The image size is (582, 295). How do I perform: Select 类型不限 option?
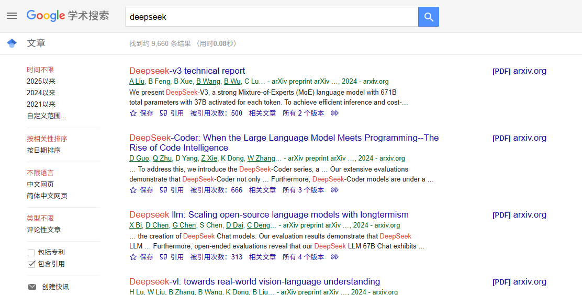(40, 219)
